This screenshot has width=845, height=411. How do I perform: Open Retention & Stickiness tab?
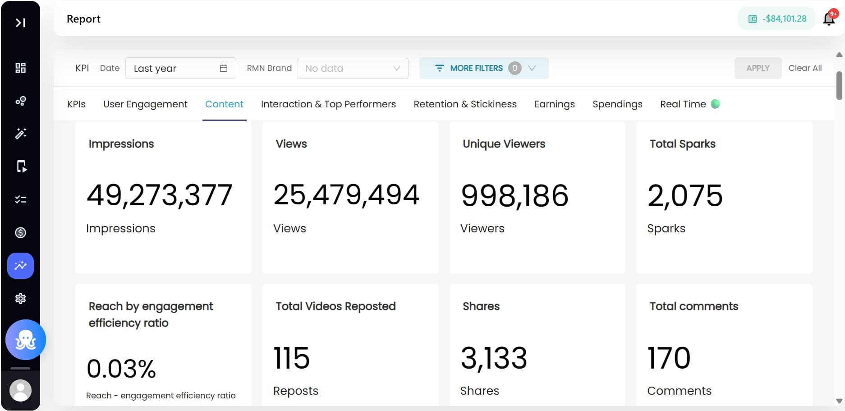[x=465, y=104]
